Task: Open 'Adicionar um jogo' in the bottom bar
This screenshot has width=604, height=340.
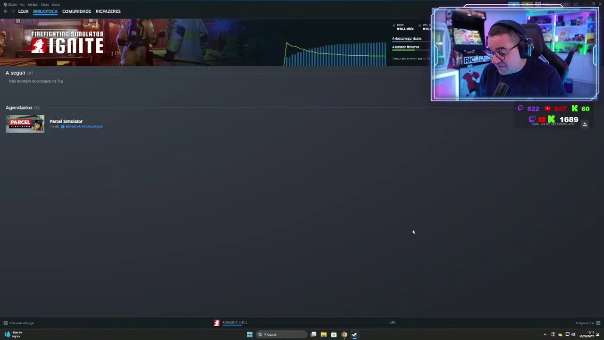Action: (x=22, y=323)
